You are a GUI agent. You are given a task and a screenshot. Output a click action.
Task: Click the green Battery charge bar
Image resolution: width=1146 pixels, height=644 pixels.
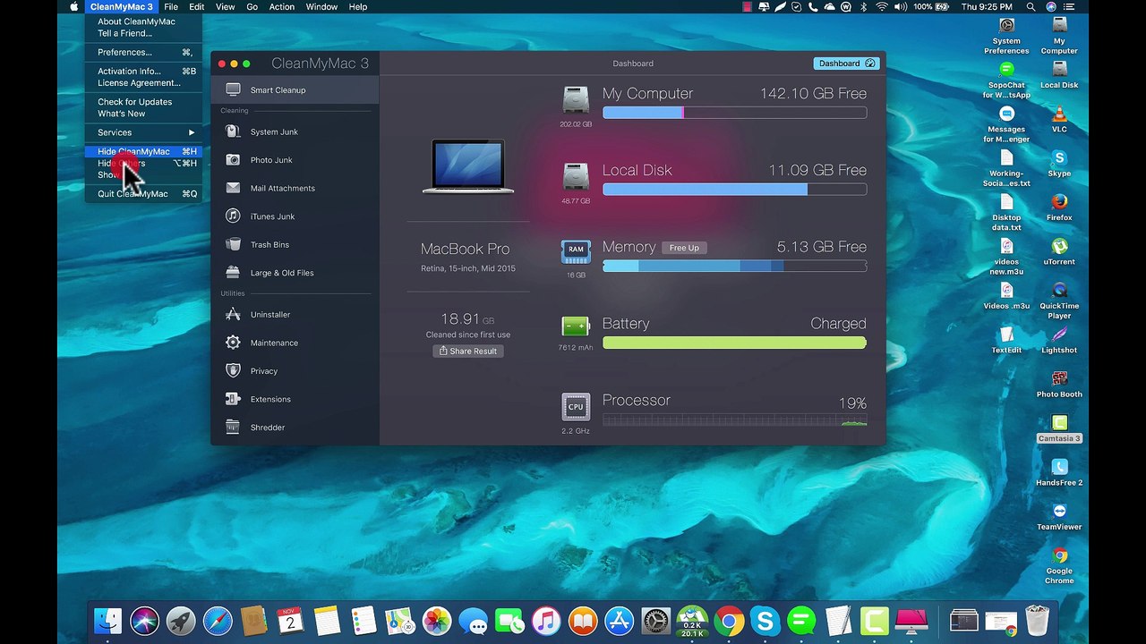click(734, 343)
